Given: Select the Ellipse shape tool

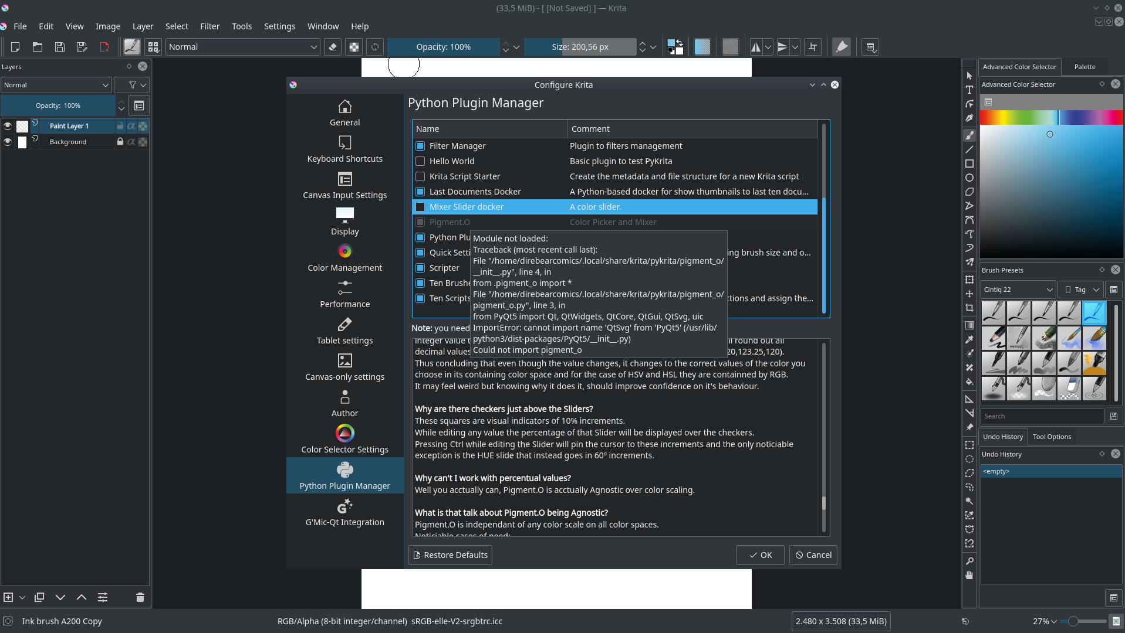Looking at the screenshot, I should coord(969,178).
